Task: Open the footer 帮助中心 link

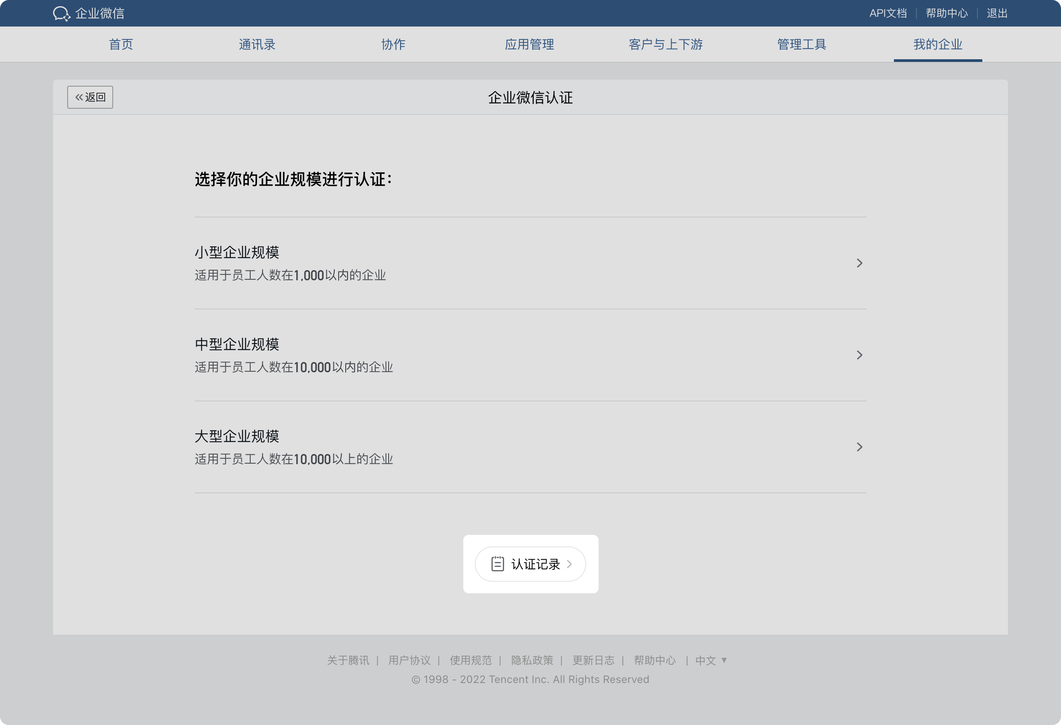Action: [x=655, y=660]
